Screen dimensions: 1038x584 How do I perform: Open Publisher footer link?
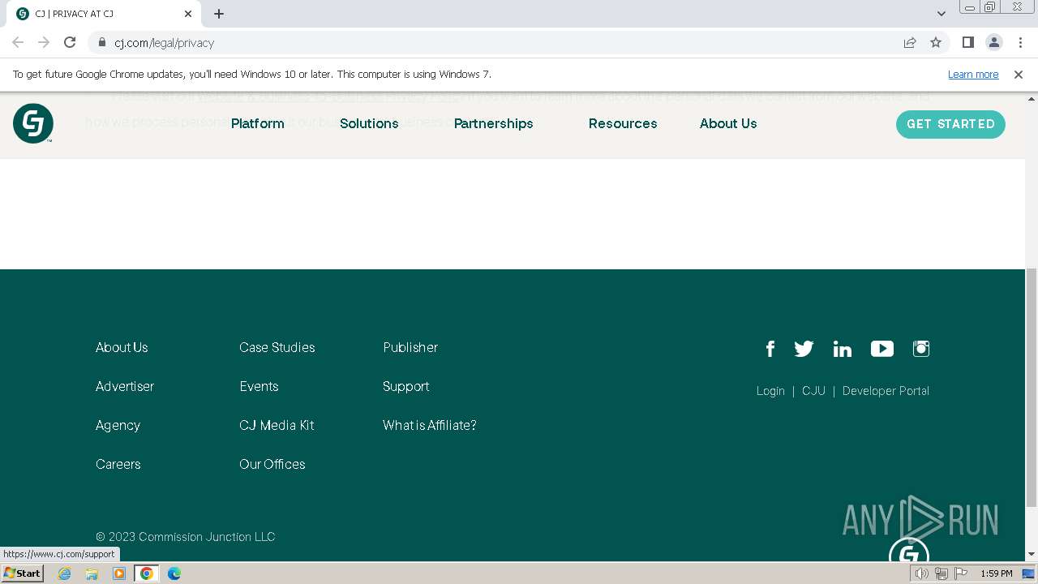(x=410, y=347)
